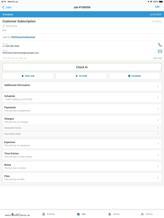Tap 'This job has no payments'

pyautogui.click(x=17, y=111)
